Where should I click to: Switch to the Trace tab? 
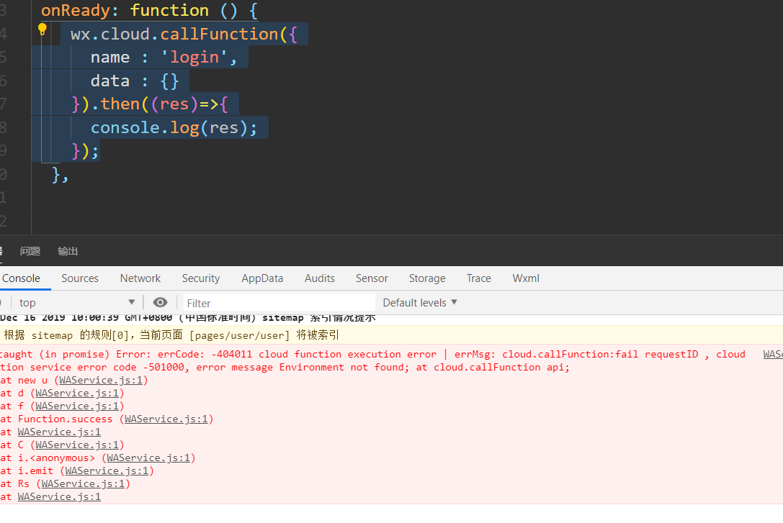click(478, 278)
